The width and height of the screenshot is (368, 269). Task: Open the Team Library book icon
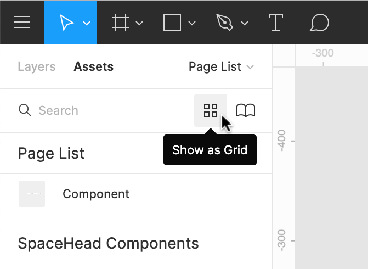coord(246,110)
